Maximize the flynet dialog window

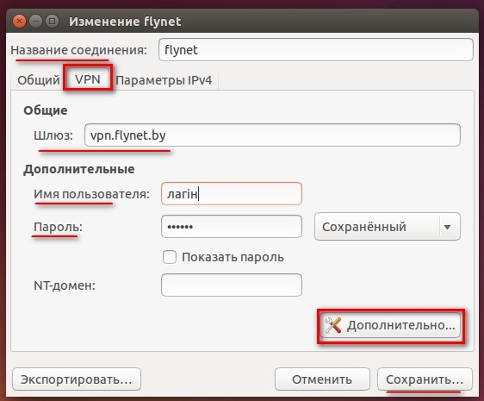point(53,22)
